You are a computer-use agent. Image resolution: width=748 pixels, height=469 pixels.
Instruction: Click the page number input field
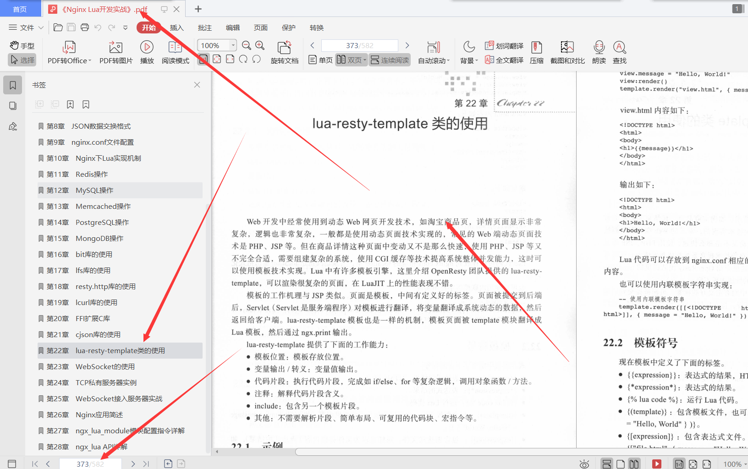pos(359,45)
